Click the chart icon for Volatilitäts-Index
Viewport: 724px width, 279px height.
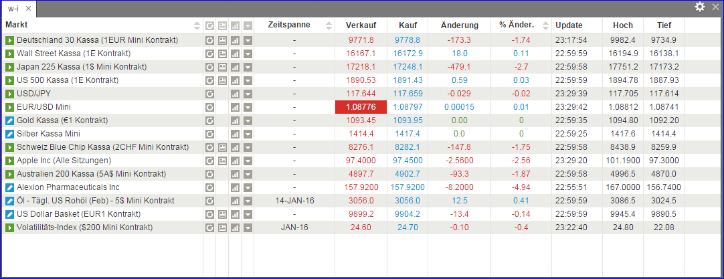(x=235, y=227)
